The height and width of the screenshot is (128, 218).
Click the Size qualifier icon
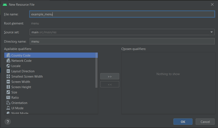click(x=8, y=92)
